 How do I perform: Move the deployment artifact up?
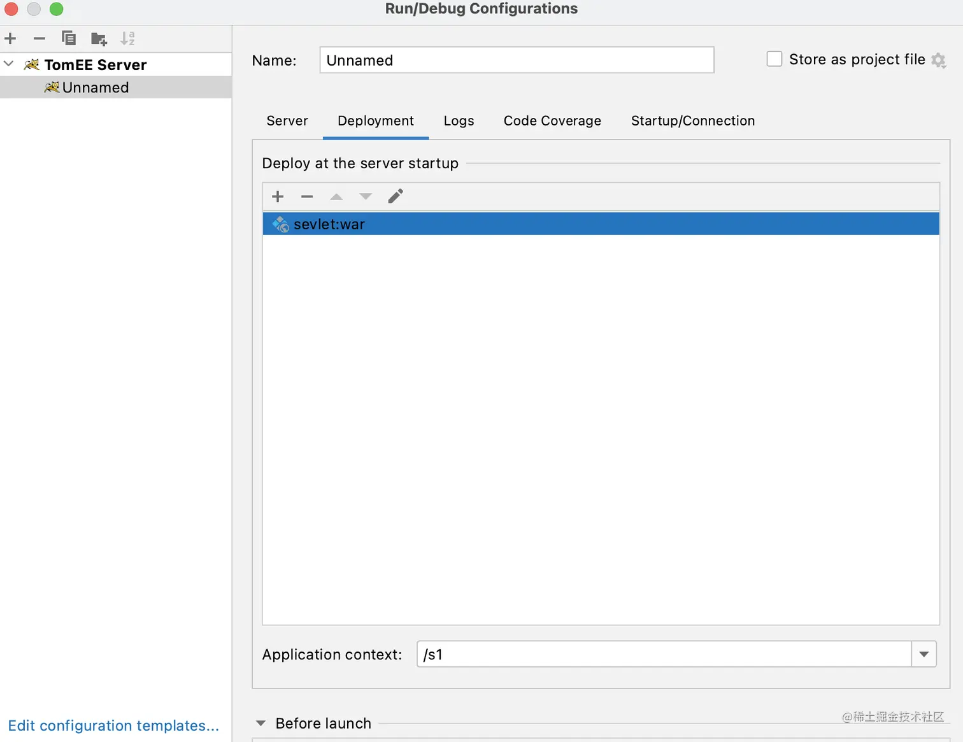(336, 196)
